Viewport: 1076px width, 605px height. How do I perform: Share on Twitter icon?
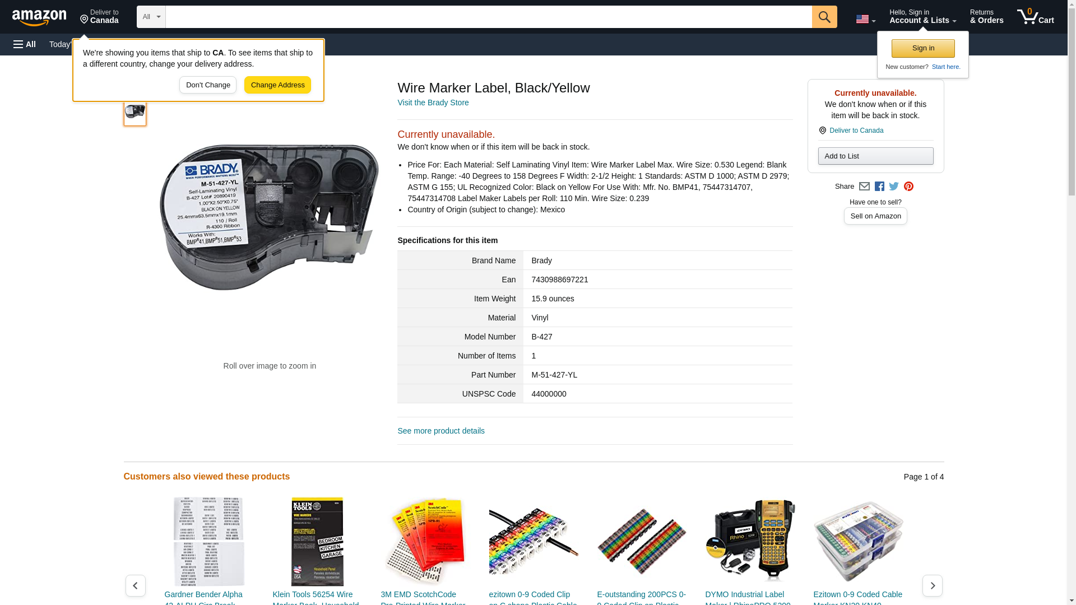pos(894,187)
